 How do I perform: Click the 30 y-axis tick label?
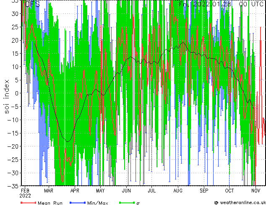point(15,14)
